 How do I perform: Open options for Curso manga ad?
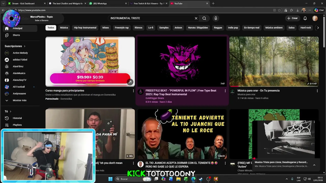[x=133, y=91]
